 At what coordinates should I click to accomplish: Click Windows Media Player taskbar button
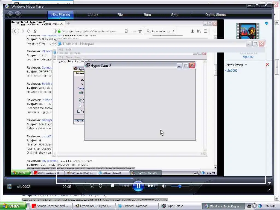point(224,206)
